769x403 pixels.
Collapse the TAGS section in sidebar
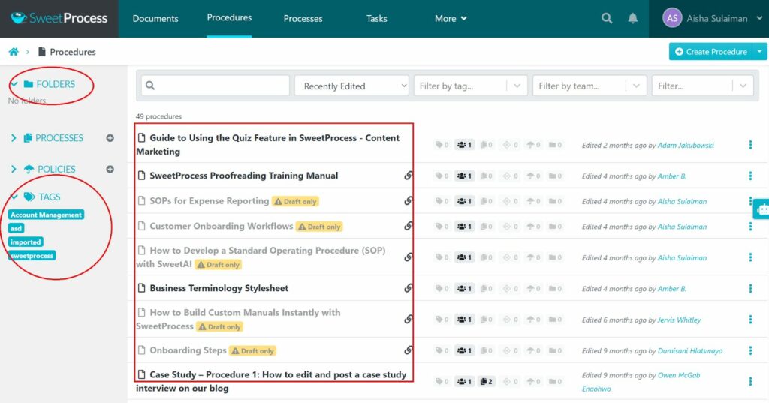pos(14,197)
